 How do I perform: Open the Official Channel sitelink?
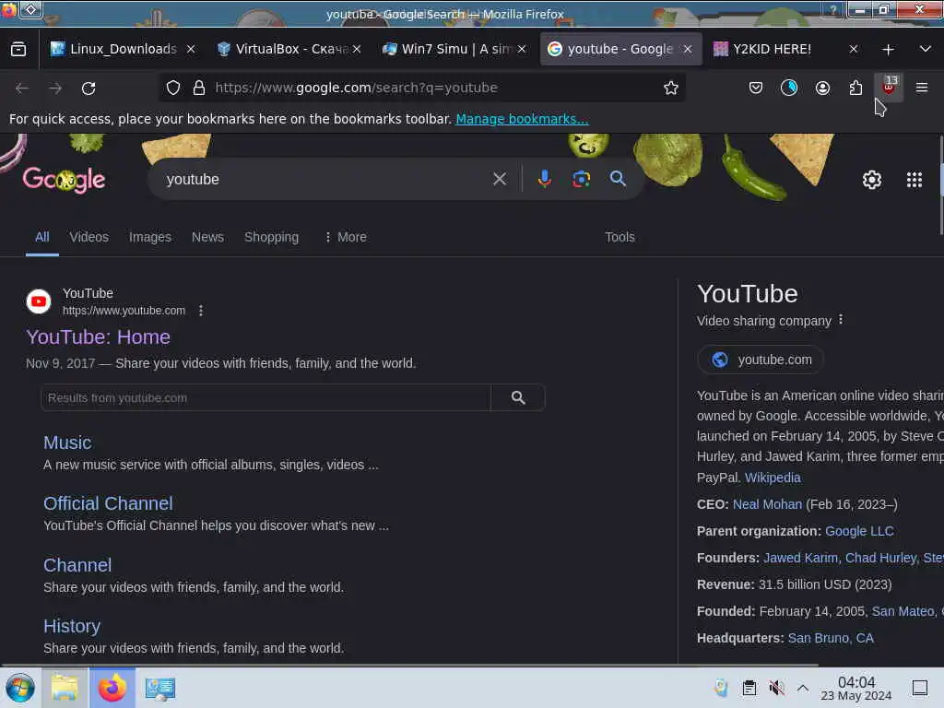pos(108,503)
